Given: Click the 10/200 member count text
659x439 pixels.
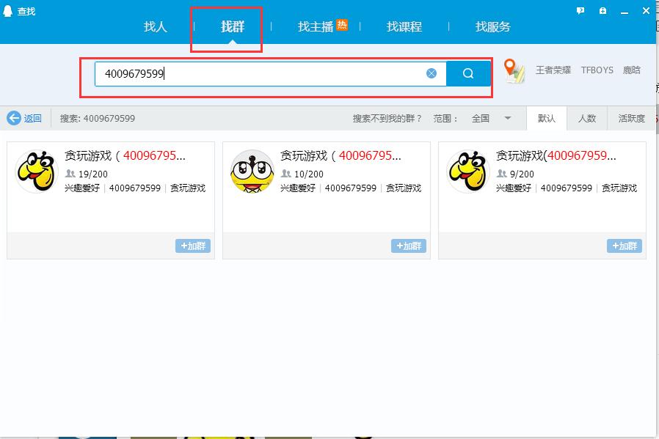Looking at the screenshot, I should (x=308, y=174).
